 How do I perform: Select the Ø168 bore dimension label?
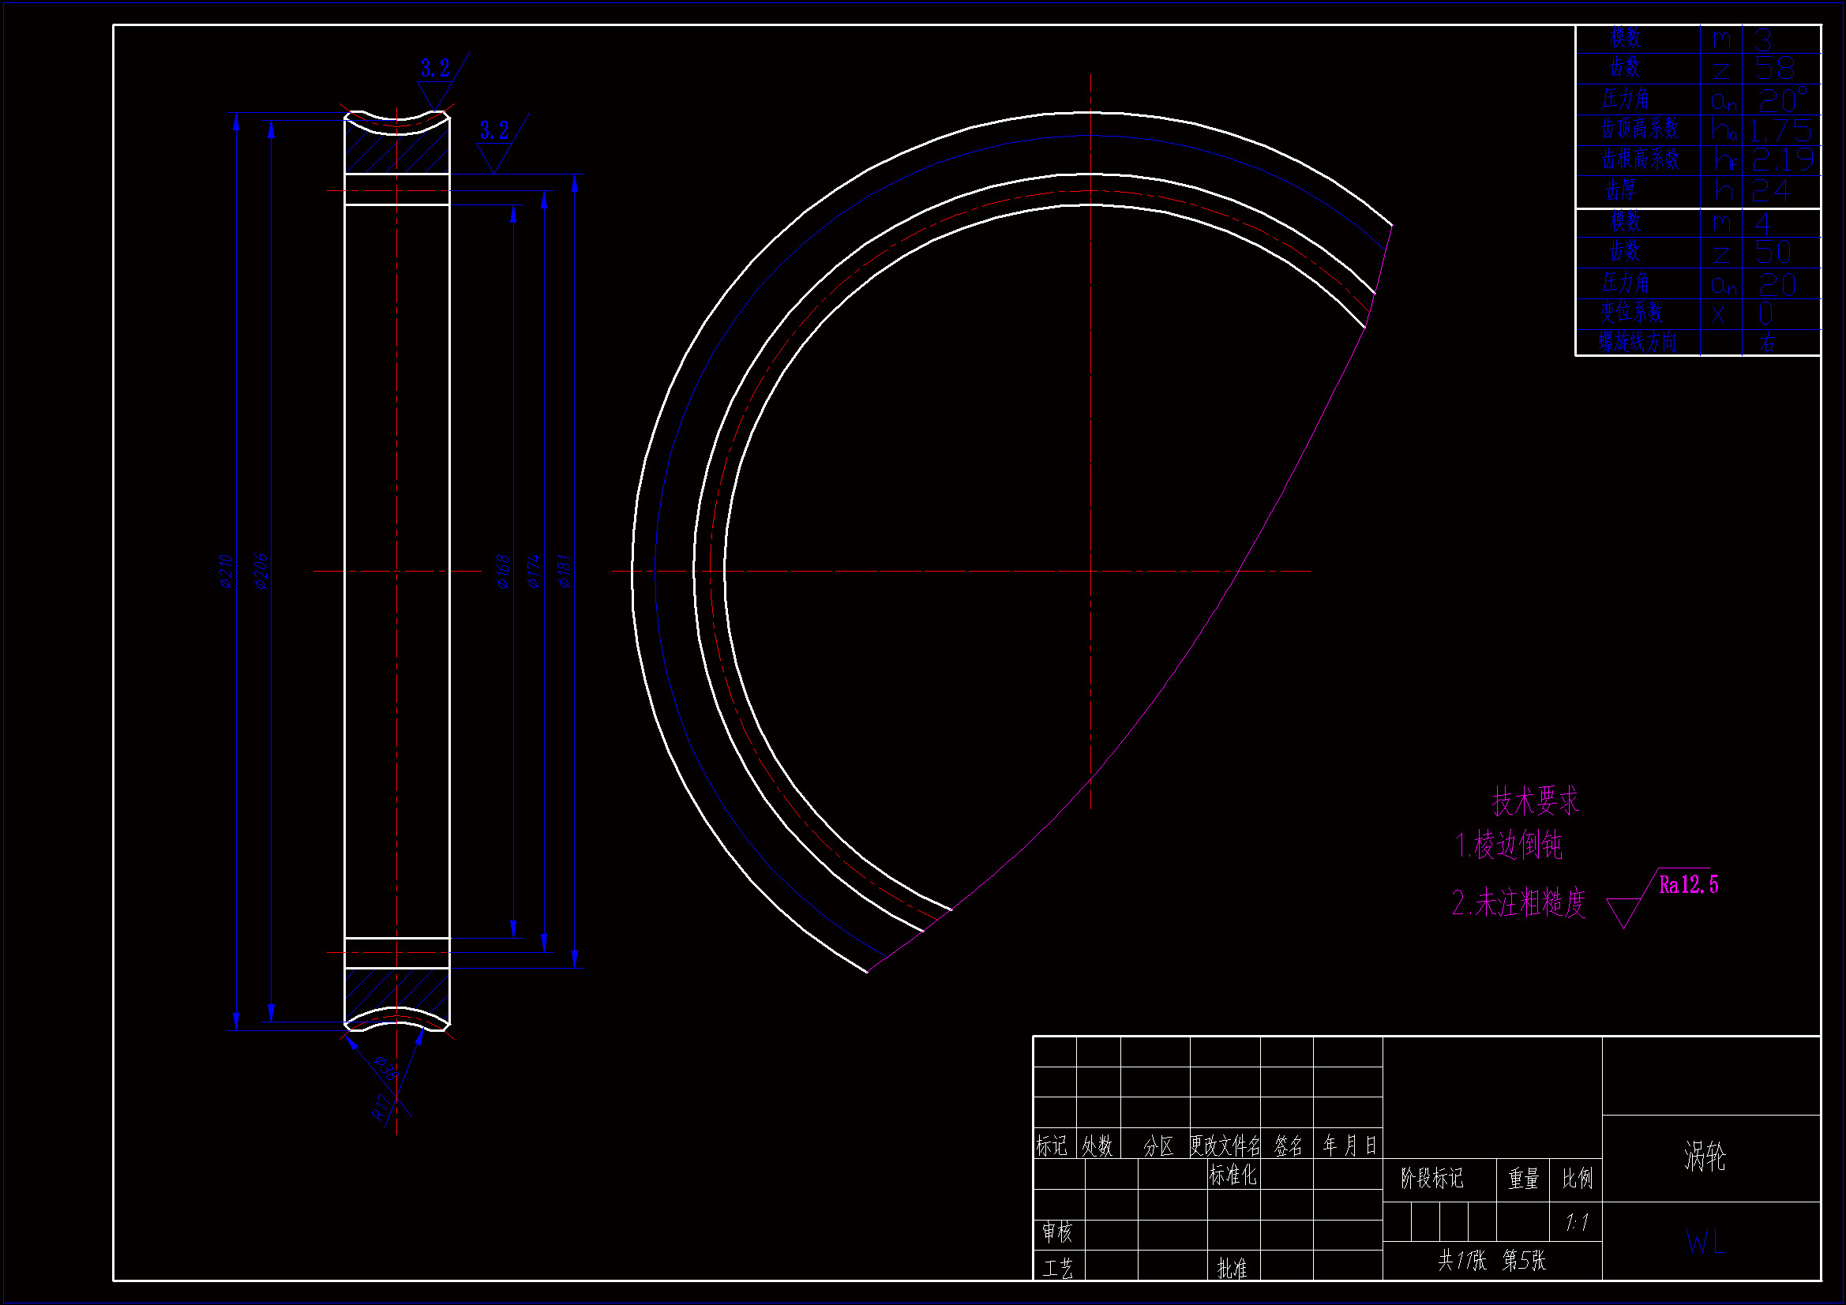503,571
